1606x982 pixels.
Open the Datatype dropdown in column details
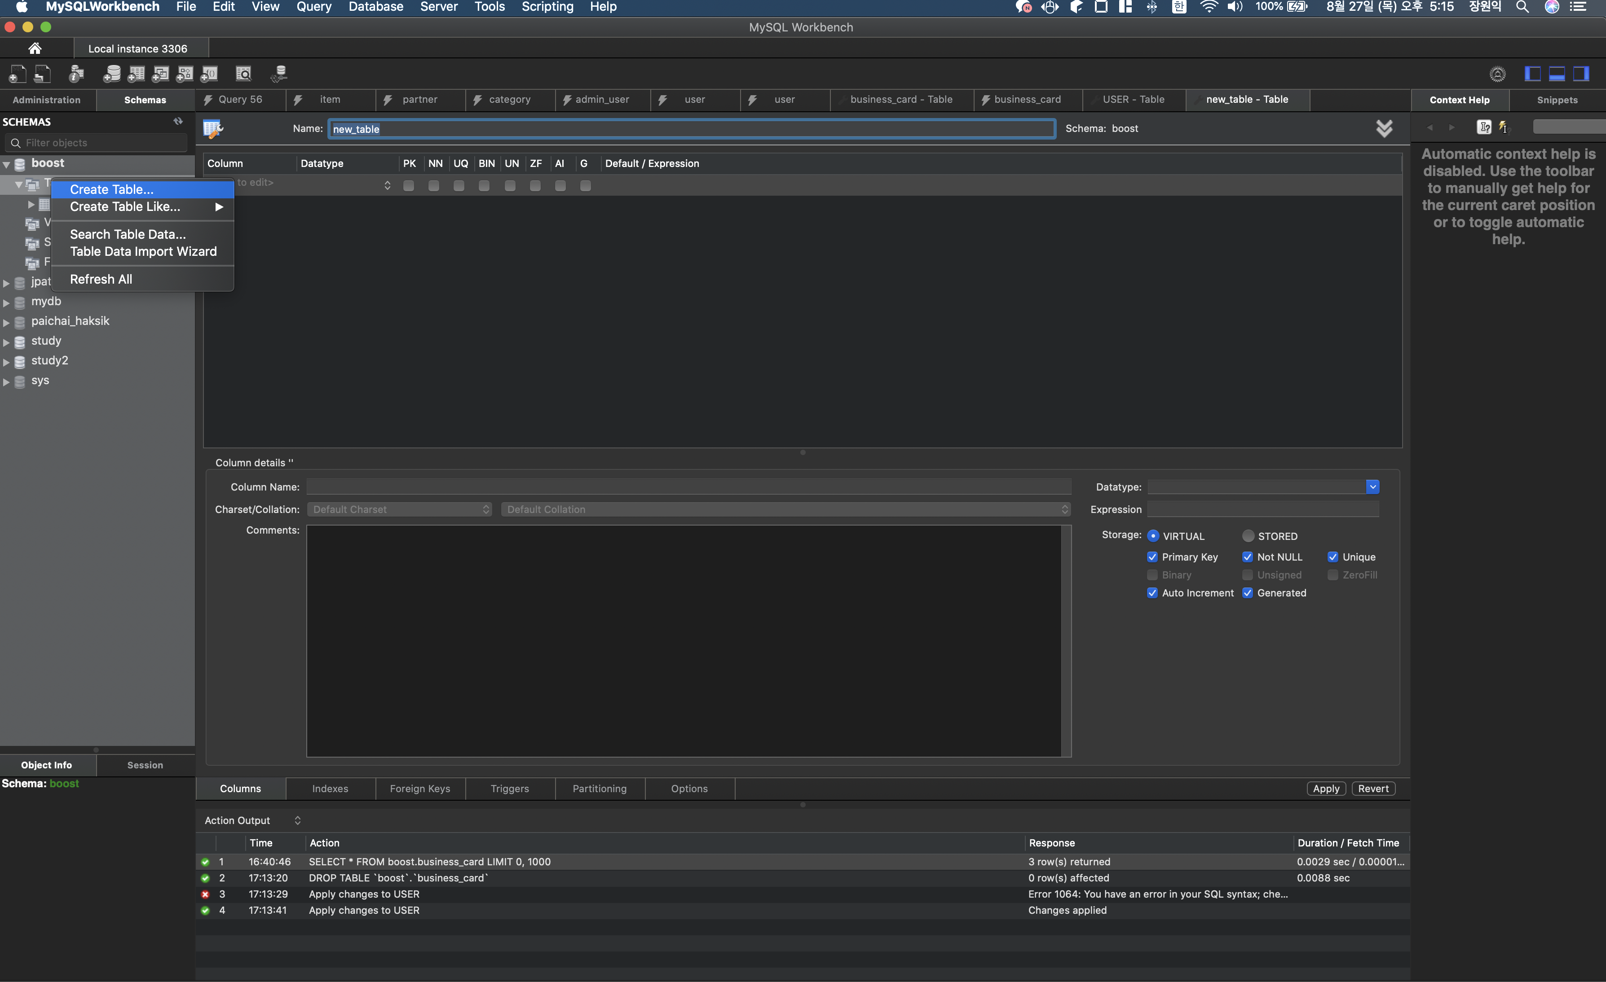point(1372,487)
